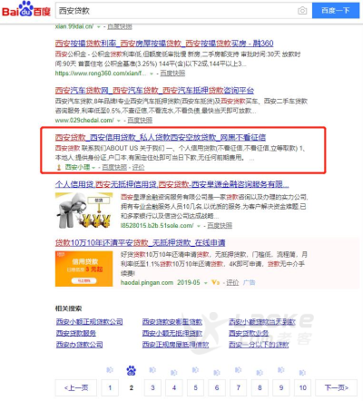
Task: Select page 3 in pagination
Action: click(152, 387)
